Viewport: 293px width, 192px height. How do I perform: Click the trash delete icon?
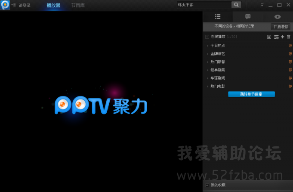tap(289, 37)
